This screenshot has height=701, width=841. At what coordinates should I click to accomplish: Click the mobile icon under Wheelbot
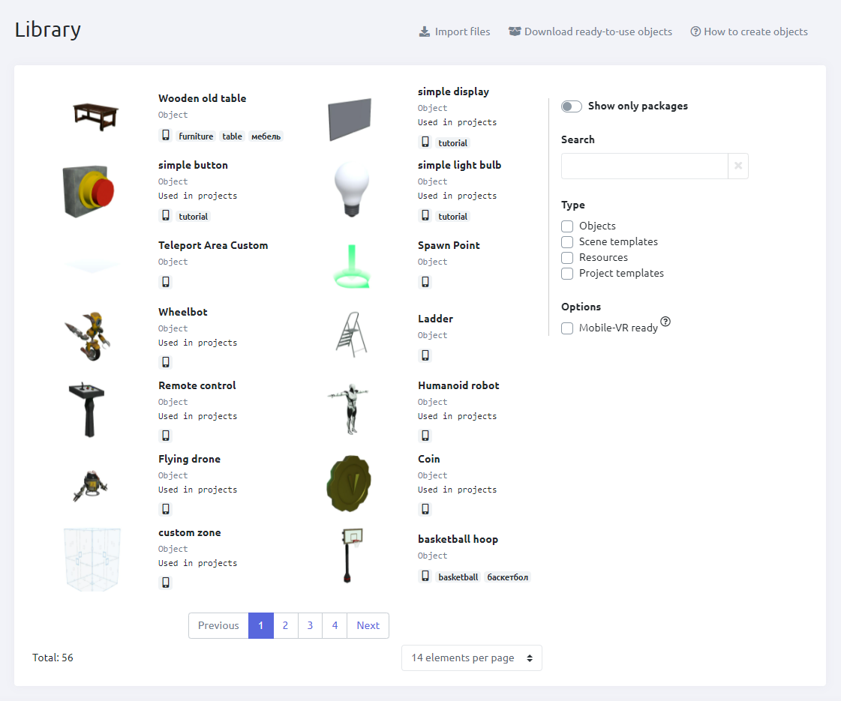coord(166,362)
